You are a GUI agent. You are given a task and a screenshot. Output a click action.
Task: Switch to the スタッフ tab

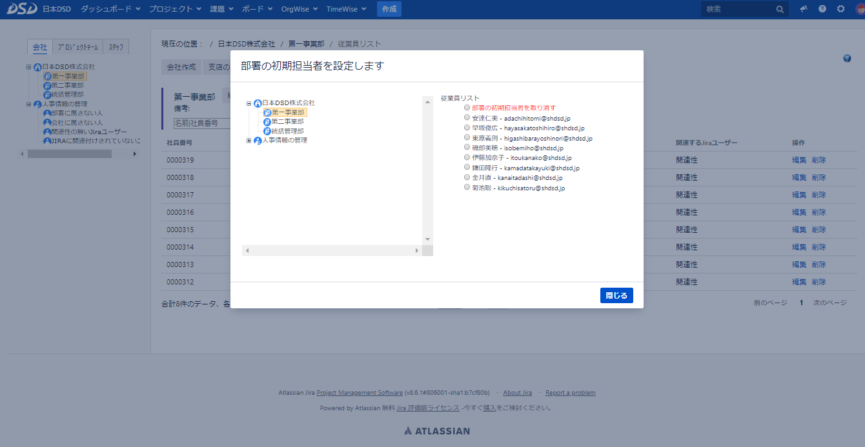click(116, 47)
